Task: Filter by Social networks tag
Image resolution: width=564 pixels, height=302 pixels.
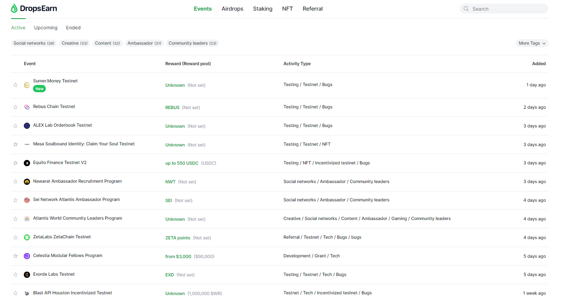Action: tap(34, 43)
